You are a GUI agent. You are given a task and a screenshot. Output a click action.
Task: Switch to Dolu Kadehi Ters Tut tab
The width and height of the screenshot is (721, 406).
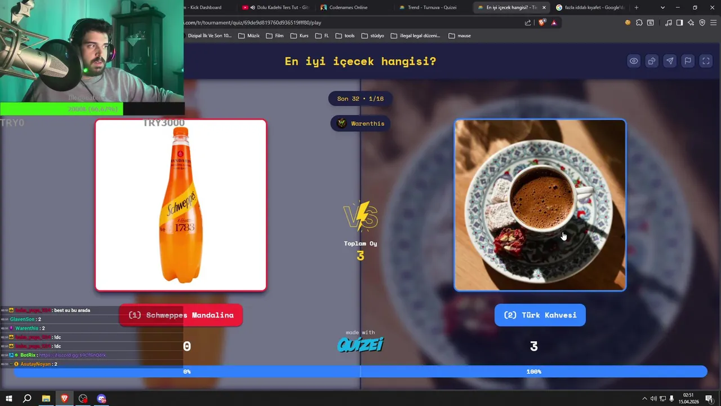pyautogui.click(x=276, y=7)
